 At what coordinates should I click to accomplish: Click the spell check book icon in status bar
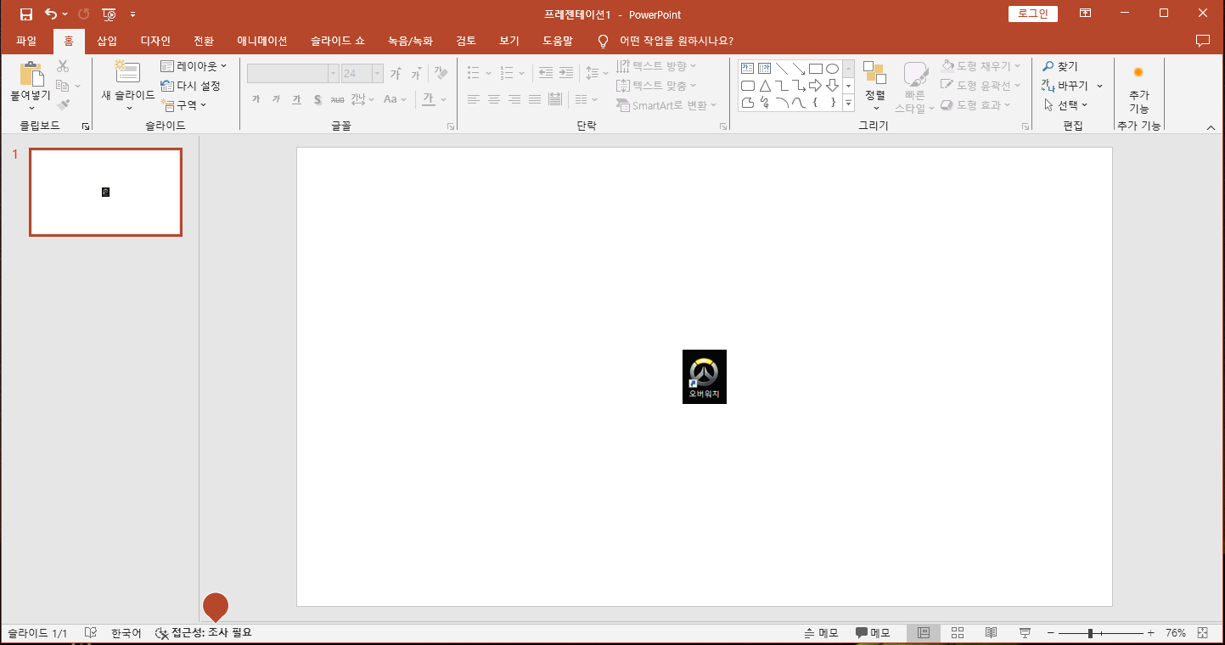[x=91, y=633]
